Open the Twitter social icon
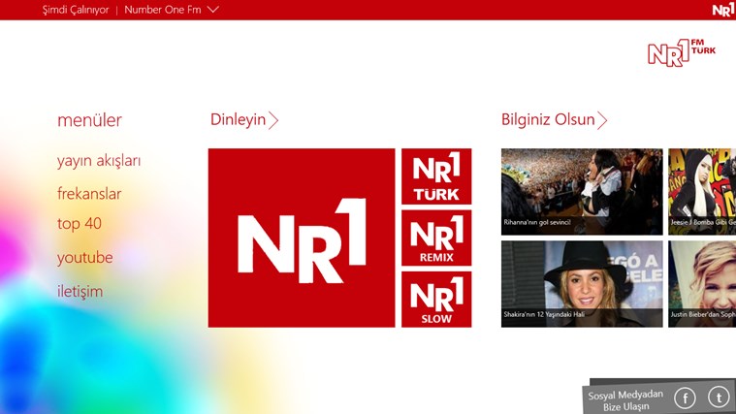The width and height of the screenshot is (736, 414). [719, 397]
